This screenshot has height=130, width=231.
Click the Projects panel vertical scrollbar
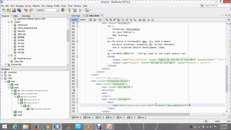click(x=68, y=35)
